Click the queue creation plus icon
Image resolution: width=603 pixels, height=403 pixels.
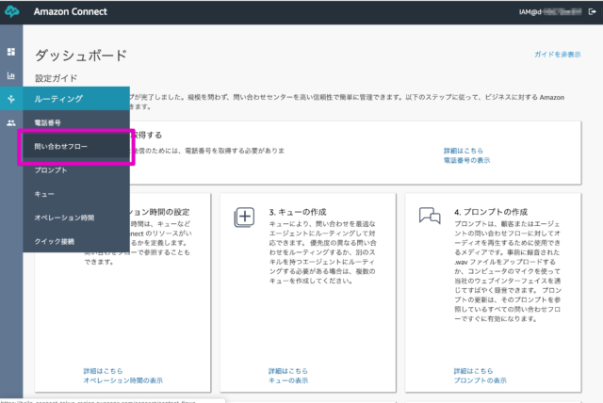(244, 218)
